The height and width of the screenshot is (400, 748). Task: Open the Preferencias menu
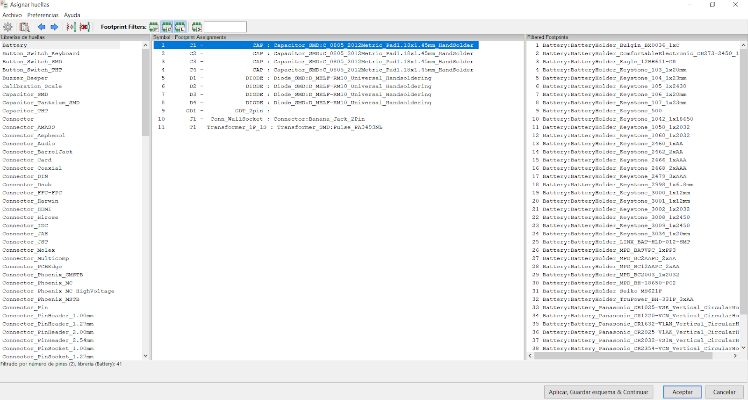[x=43, y=15]
